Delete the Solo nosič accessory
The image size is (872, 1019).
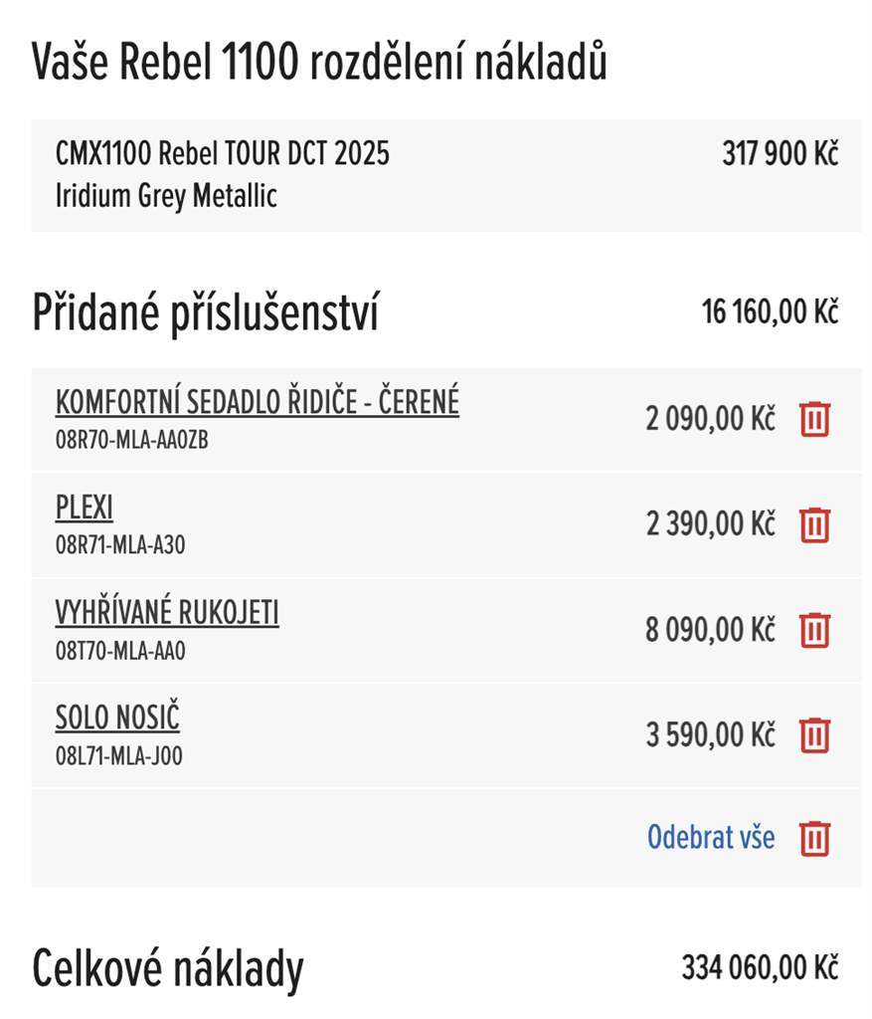[x=814, y=735]
